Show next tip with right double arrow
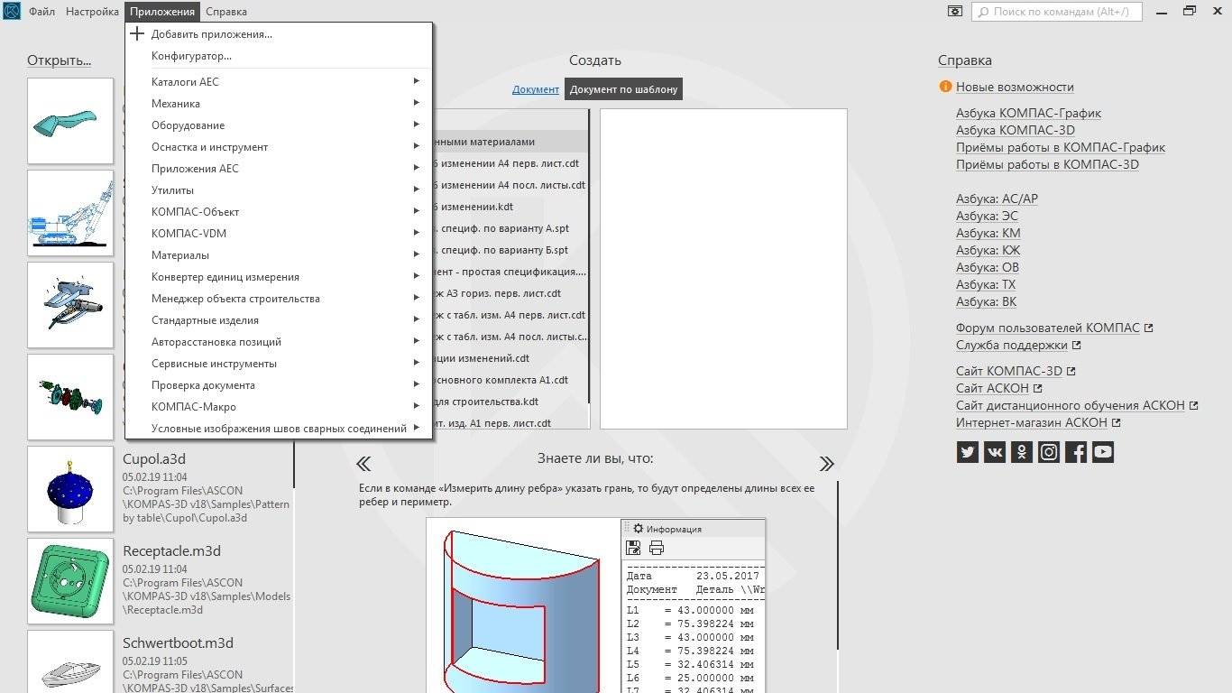The image size is (1232, 693). coord(826,464)
